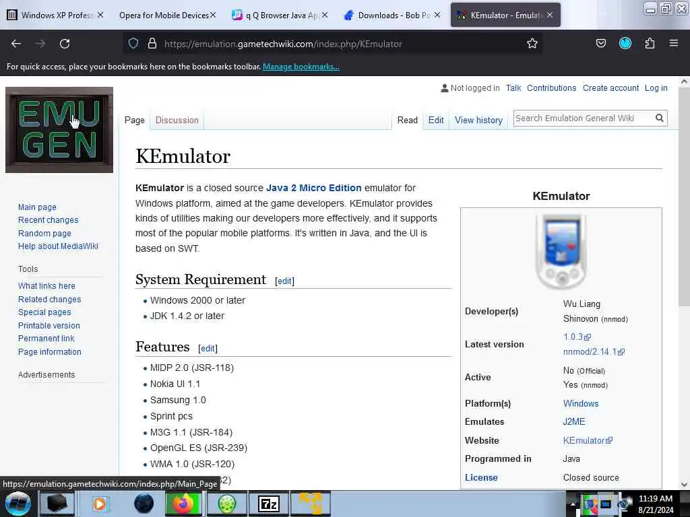Open Printable version link

49,325
